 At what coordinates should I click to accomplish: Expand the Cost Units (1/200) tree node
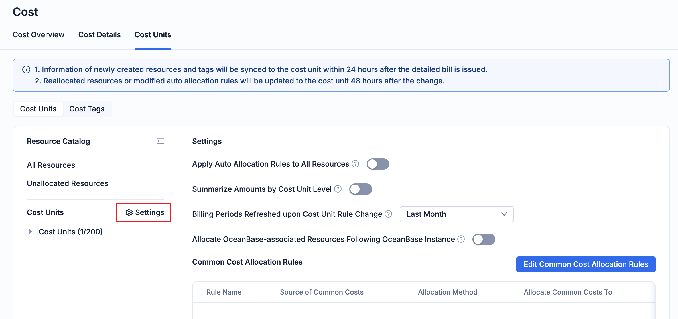[x=30, y=232]
